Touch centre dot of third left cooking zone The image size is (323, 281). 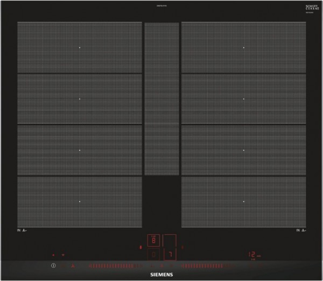[x=80, y=150]
